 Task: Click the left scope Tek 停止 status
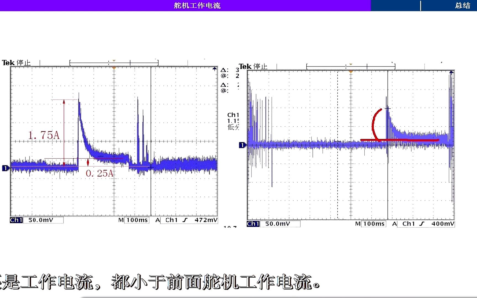coord(16,63)
